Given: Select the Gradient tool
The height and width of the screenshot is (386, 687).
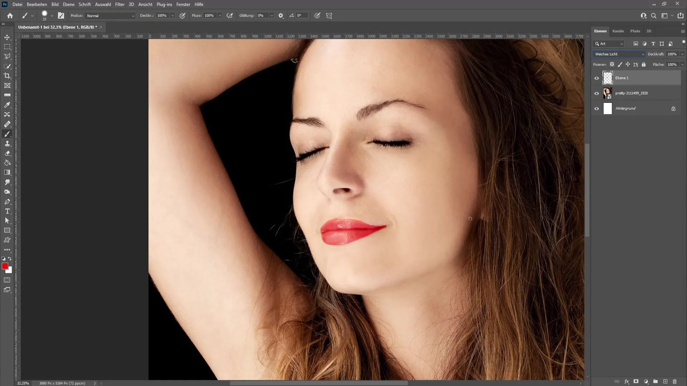Looking at the screenshot, I should [7, 173].
